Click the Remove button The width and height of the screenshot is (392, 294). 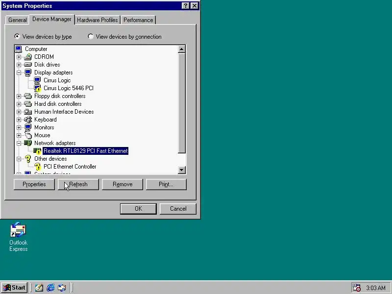point(122,184)
